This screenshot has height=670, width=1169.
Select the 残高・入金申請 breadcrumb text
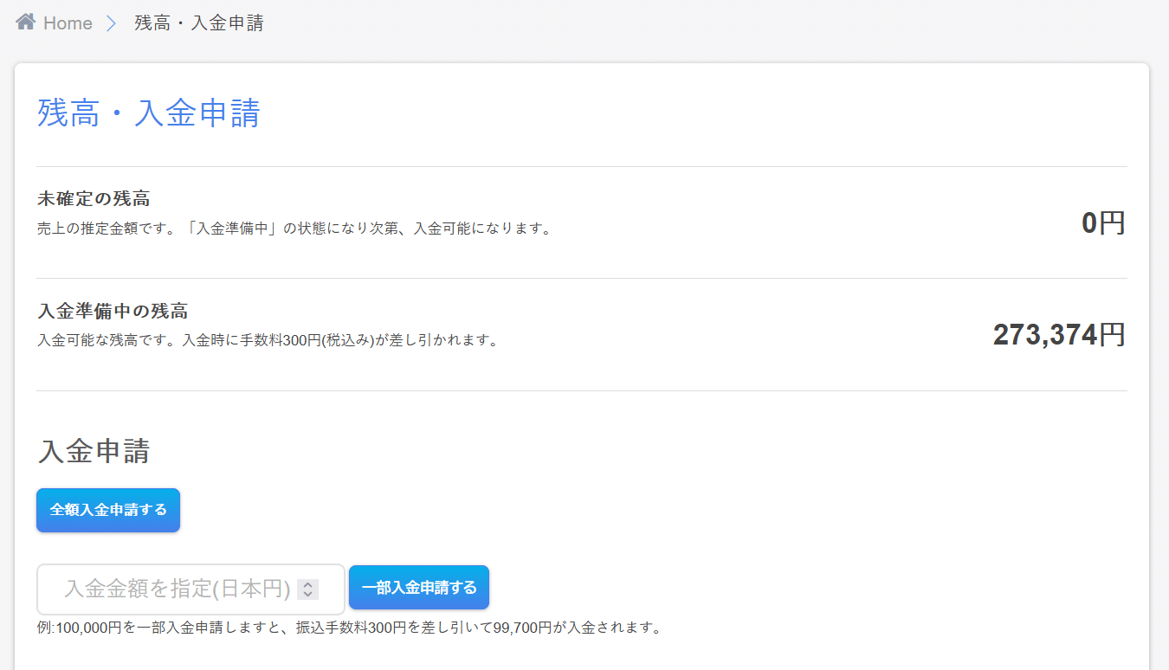click(199, 23)
